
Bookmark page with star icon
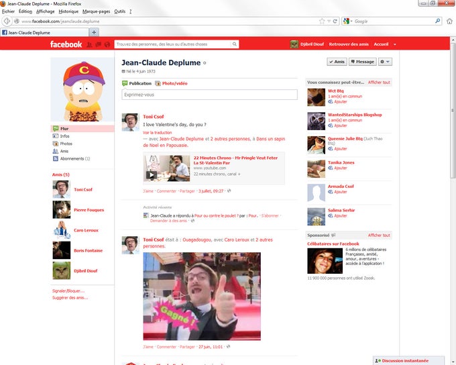(322, 21)
